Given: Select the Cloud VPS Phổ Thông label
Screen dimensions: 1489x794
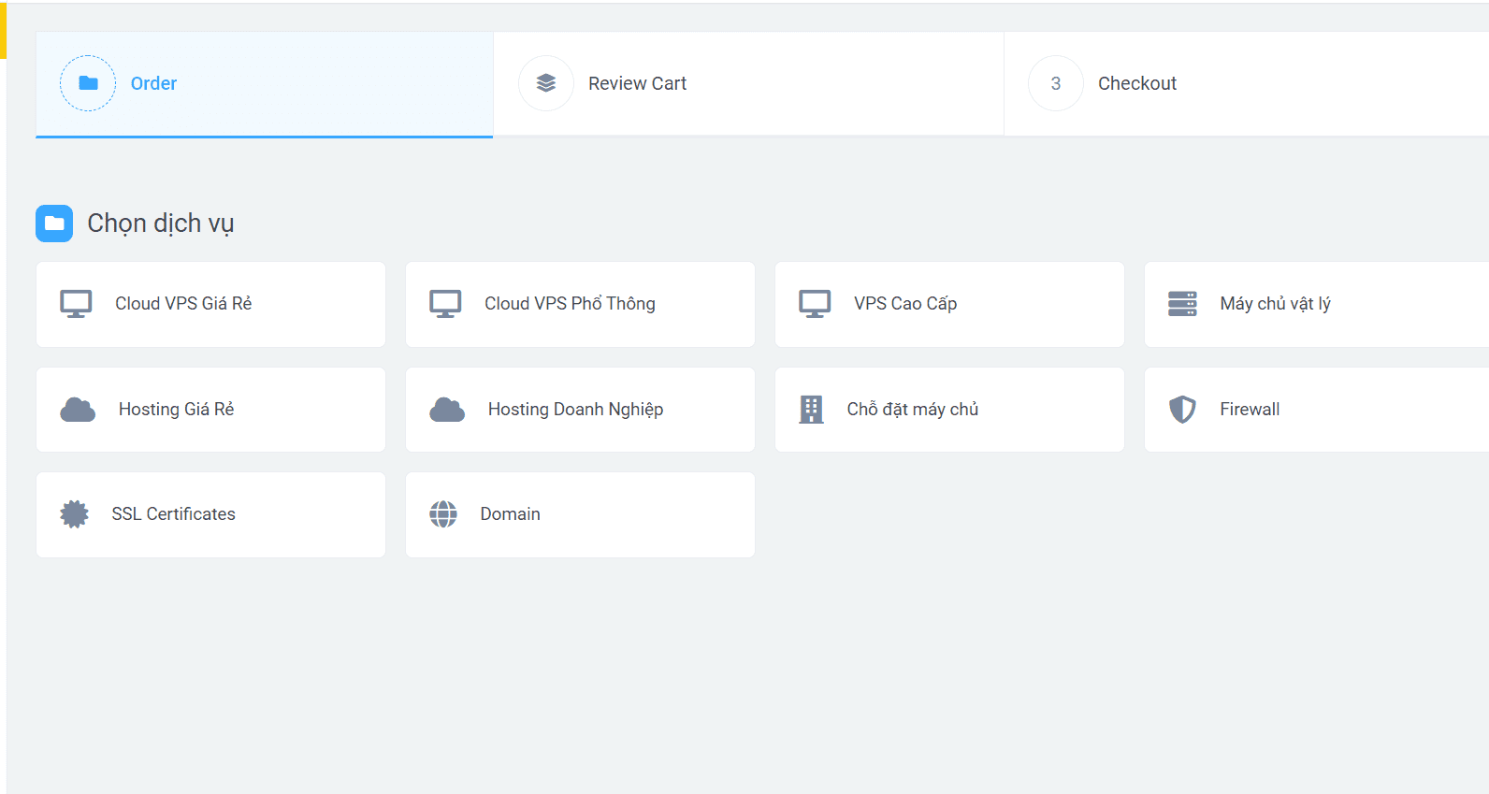Looking at the screenshot, I should (570, 304).
